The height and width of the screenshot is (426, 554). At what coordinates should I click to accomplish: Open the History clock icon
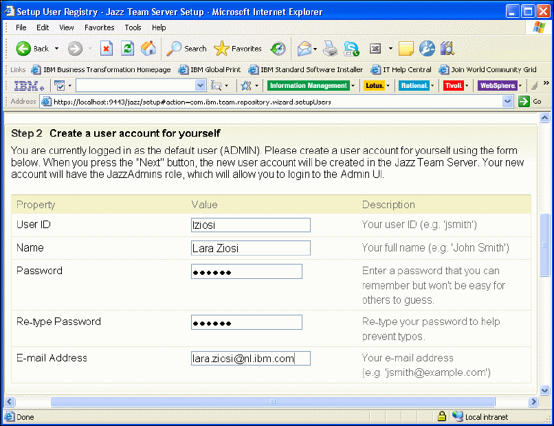[278, 49]
